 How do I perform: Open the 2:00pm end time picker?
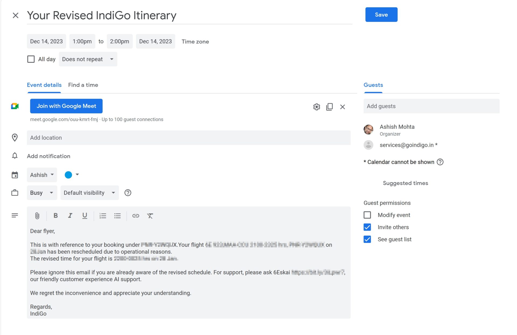tap(120, 41)
